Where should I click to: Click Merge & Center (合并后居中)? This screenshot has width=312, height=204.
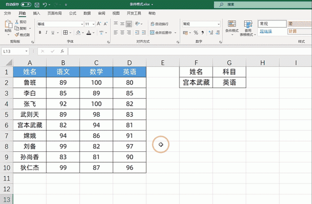(x=161, y=33)
